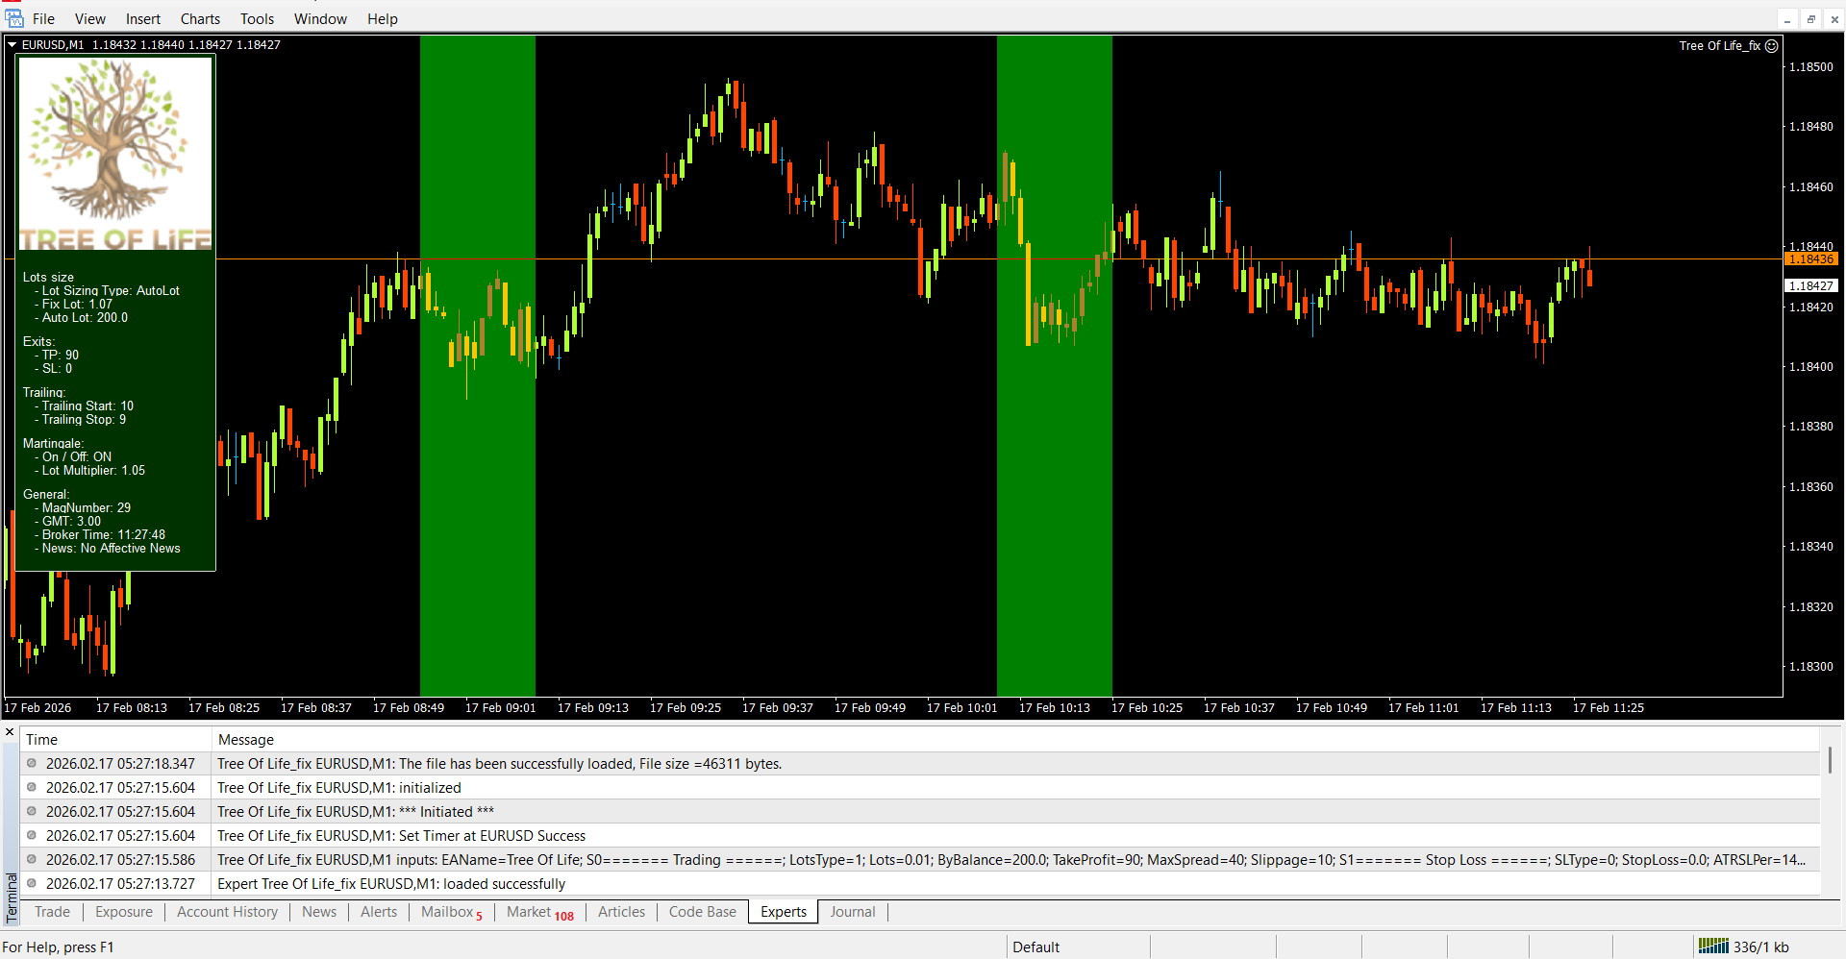Click the Tree of Life logo image
Viewport: 1846px width, 959px height.
pos(115,154)
